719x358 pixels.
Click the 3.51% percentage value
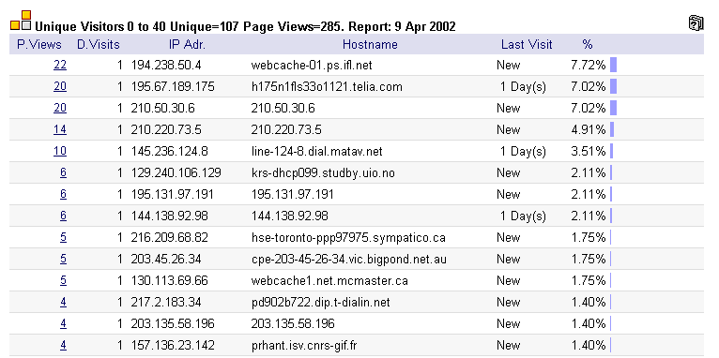[589, 151]
